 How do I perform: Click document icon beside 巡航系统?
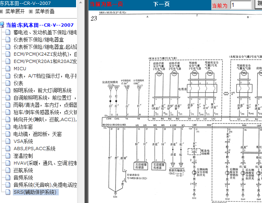(8, 170)
